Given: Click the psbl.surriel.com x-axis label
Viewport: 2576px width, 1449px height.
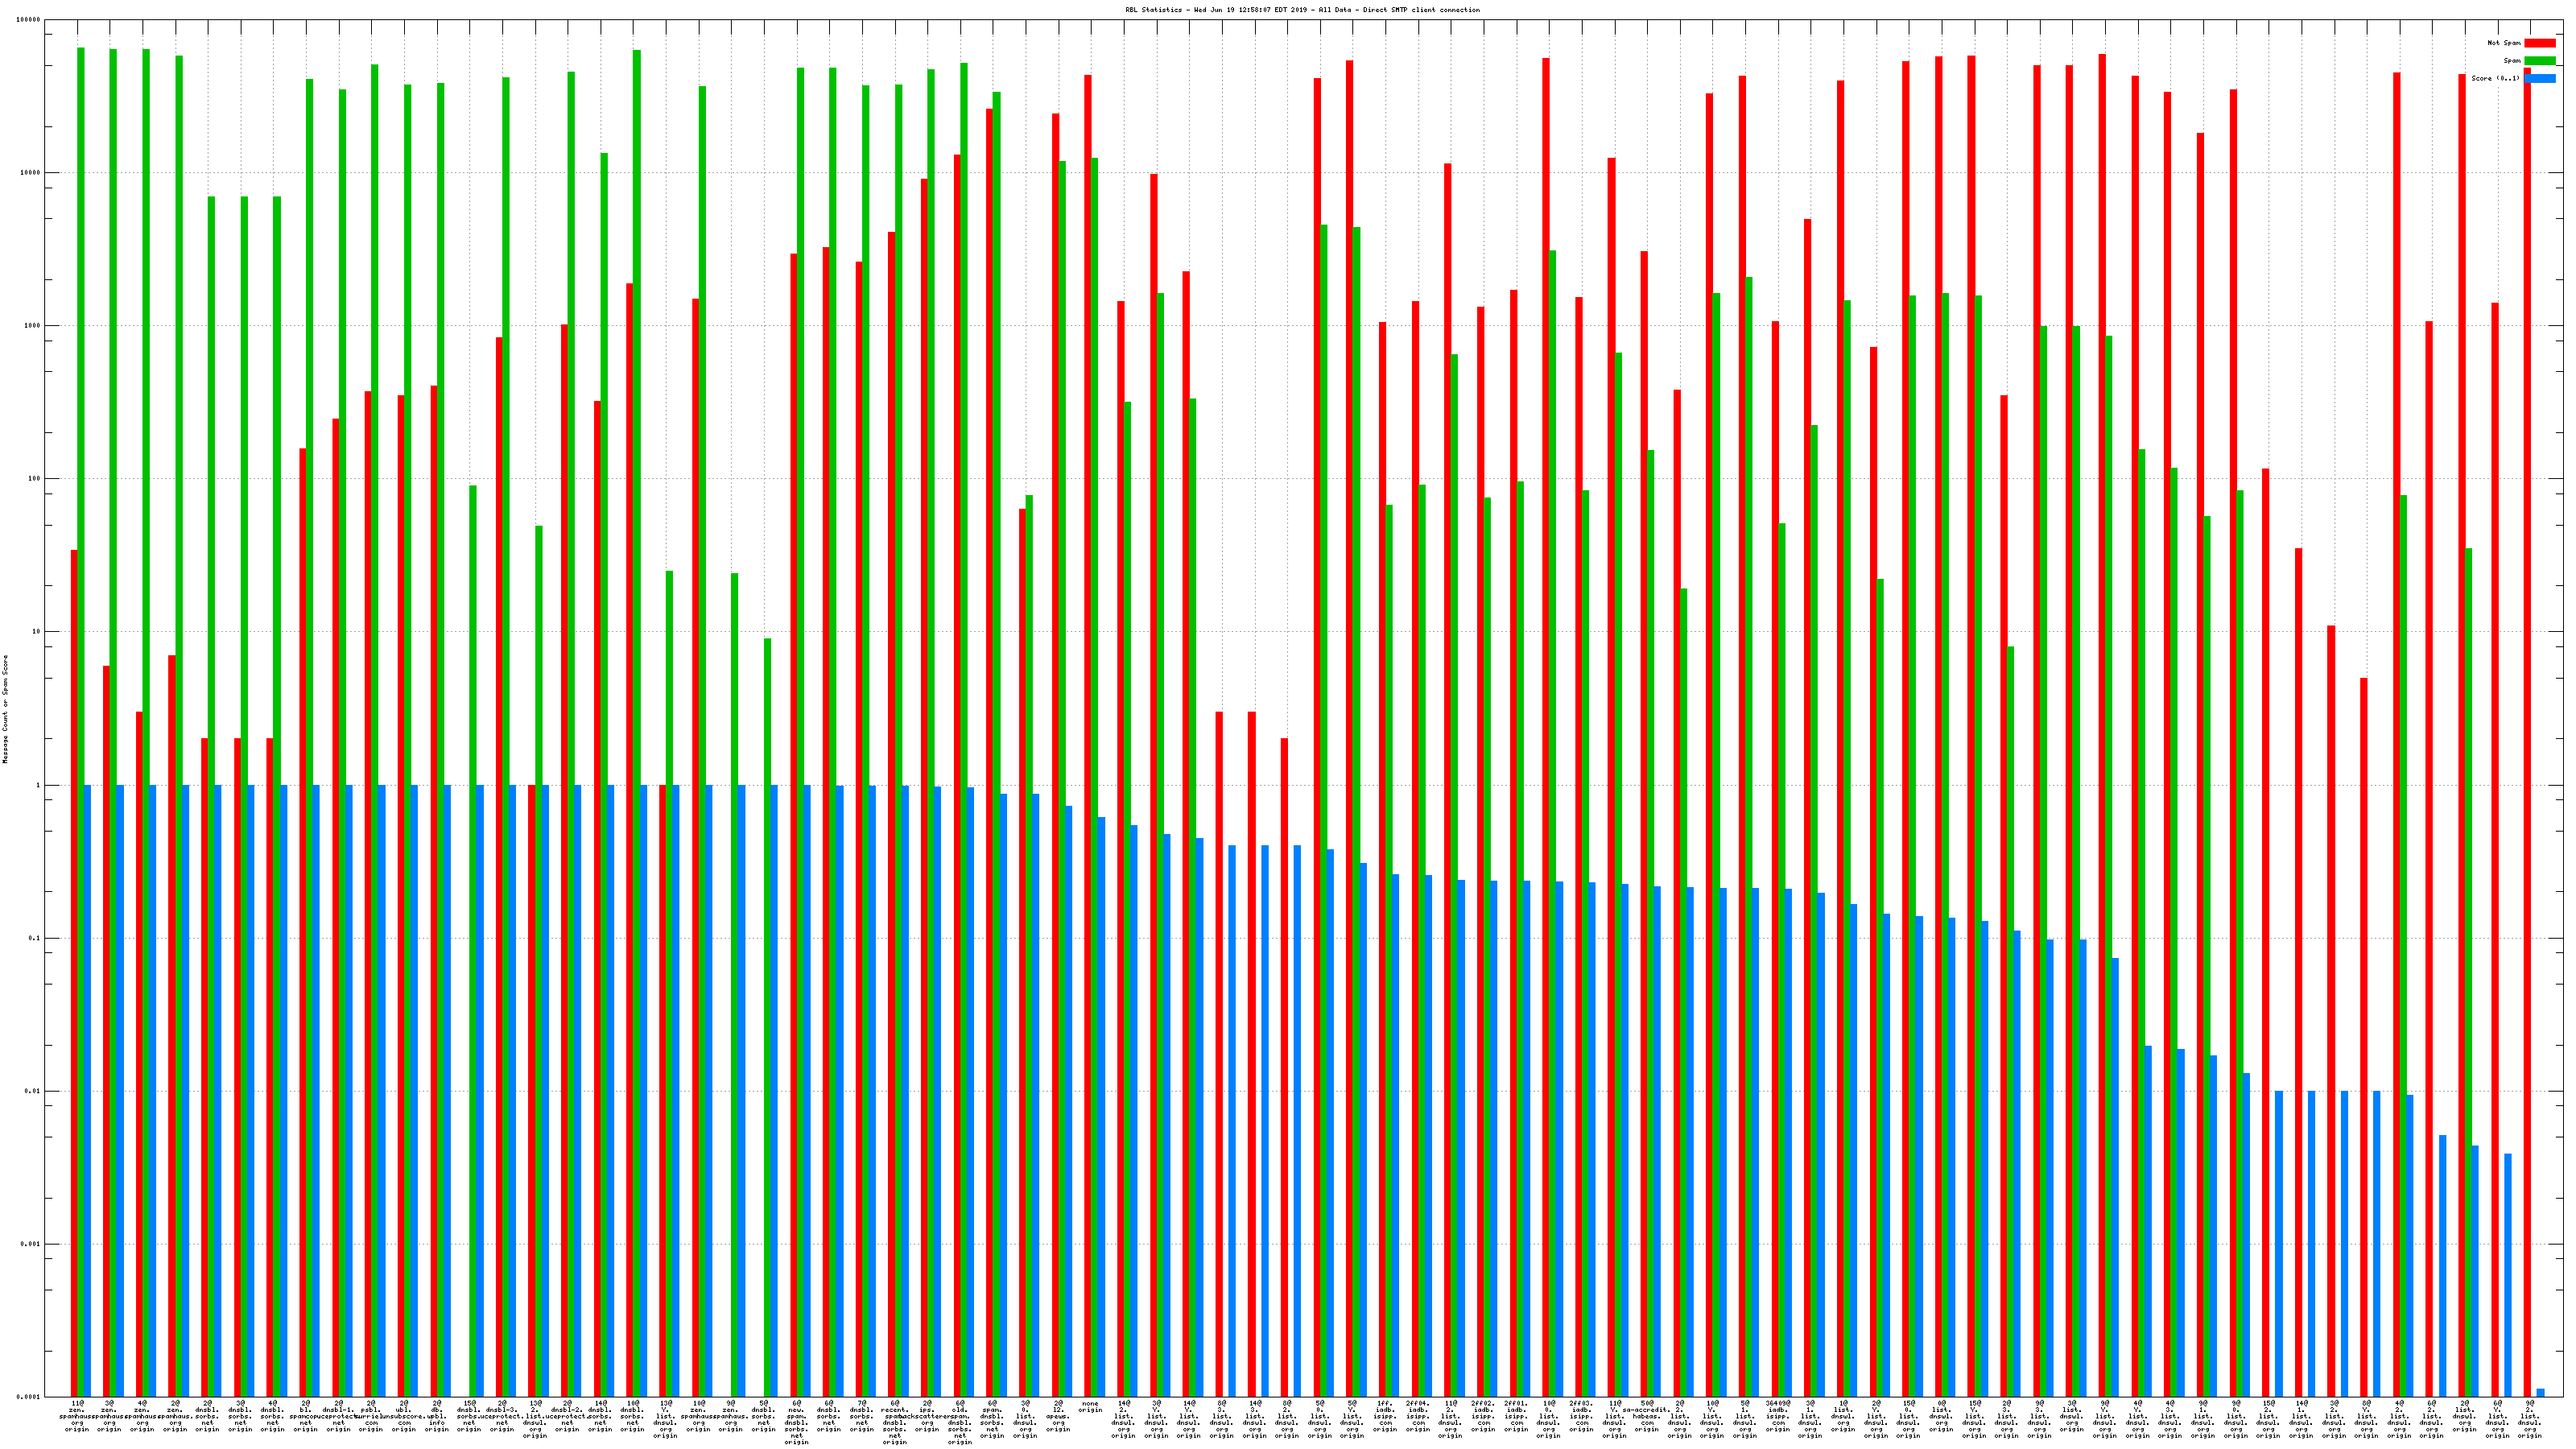Looking at the screenshot, I should (x=371, y=1416).
